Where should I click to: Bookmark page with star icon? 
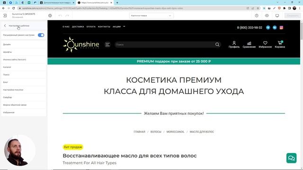click(x=258, y=8)
